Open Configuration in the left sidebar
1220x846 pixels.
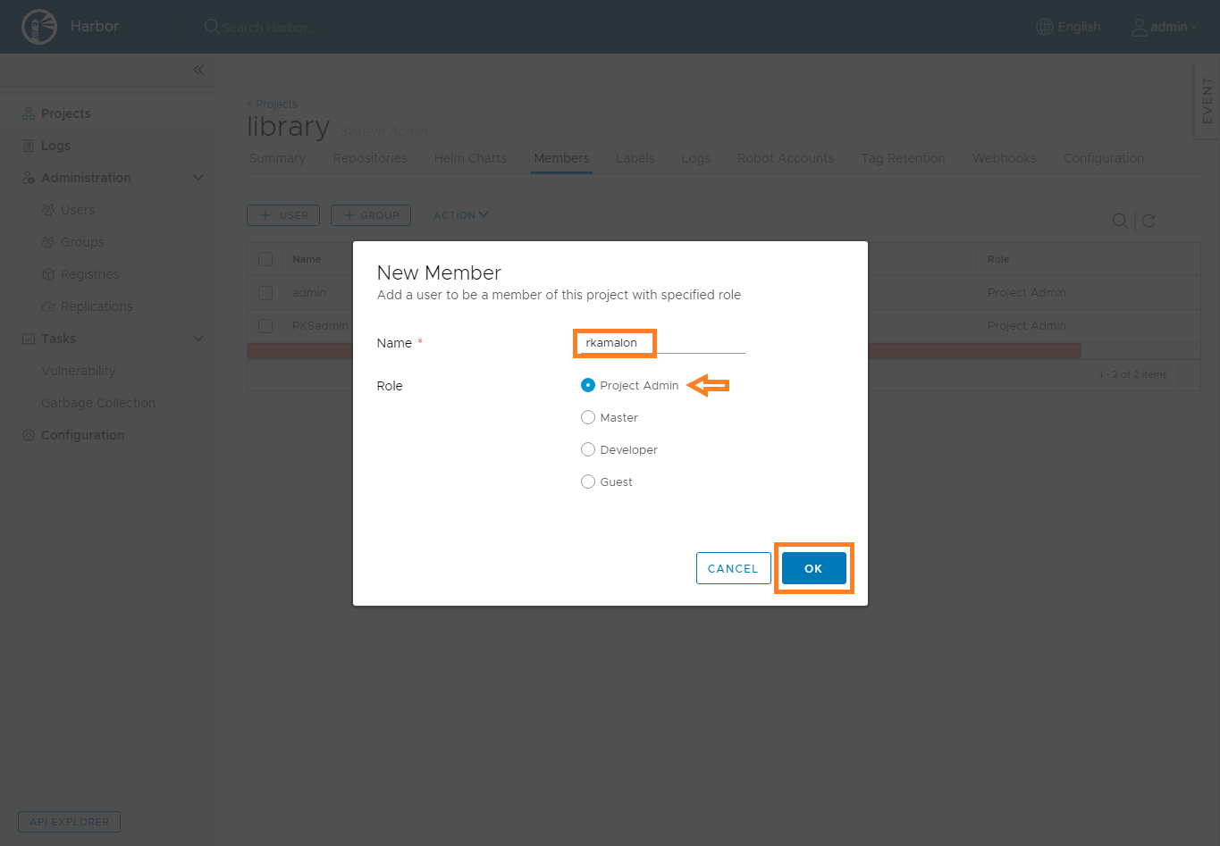coord(82,435)
